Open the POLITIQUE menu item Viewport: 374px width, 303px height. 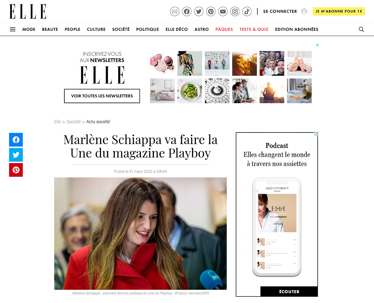click(148, 29)
